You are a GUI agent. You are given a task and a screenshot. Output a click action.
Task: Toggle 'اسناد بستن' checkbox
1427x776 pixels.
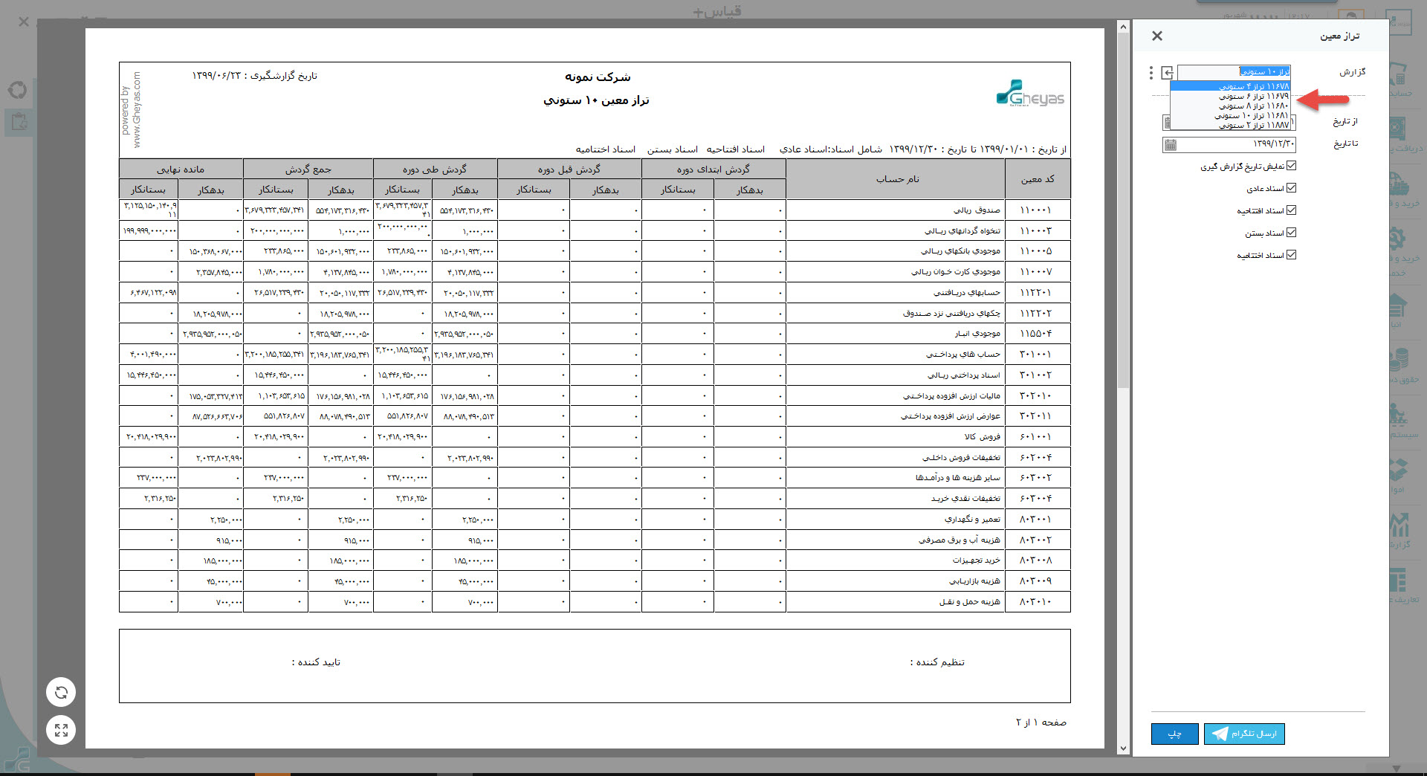point(1291,233)
